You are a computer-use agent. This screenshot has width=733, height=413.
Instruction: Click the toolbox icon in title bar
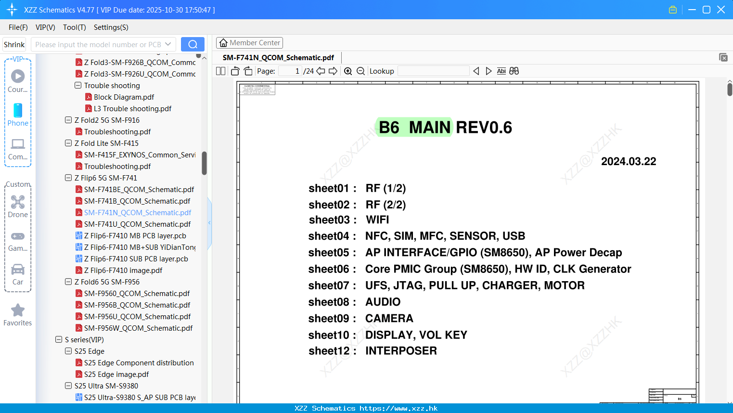point(673,10)
